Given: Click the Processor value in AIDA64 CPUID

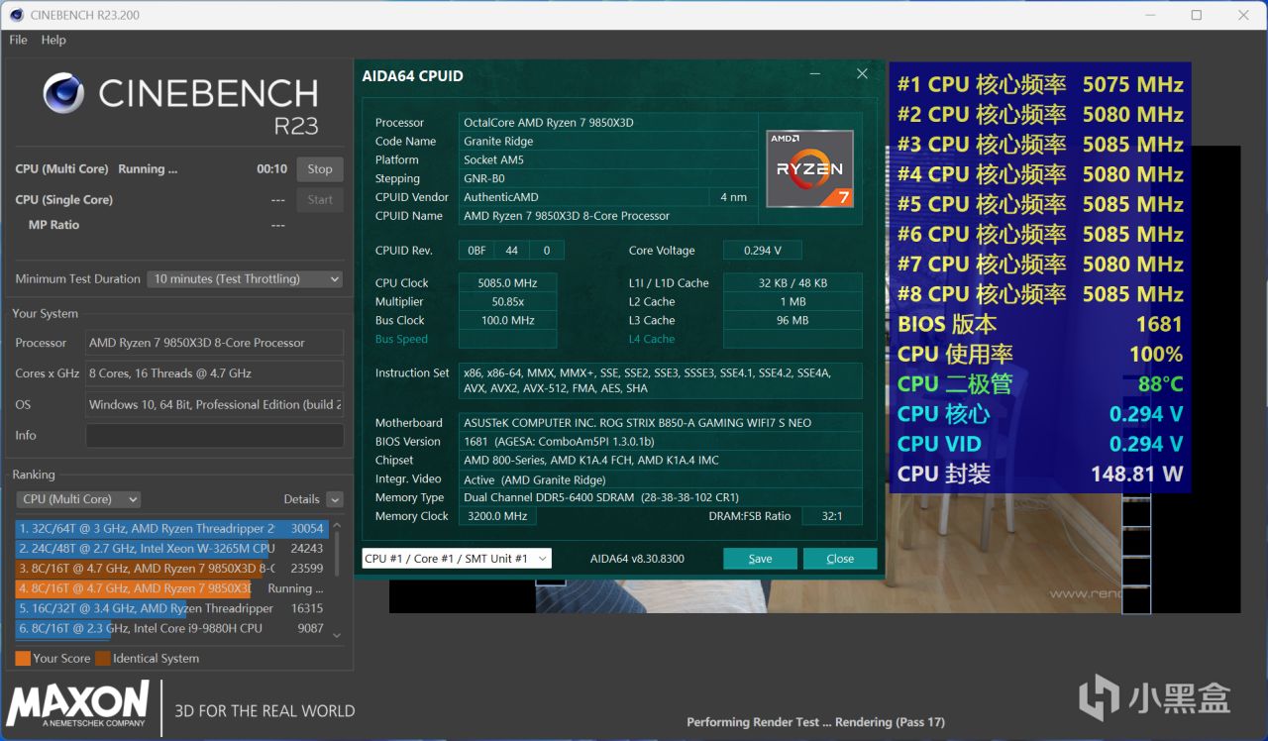Looking at the screenshot, I should [x=608, y=123].
